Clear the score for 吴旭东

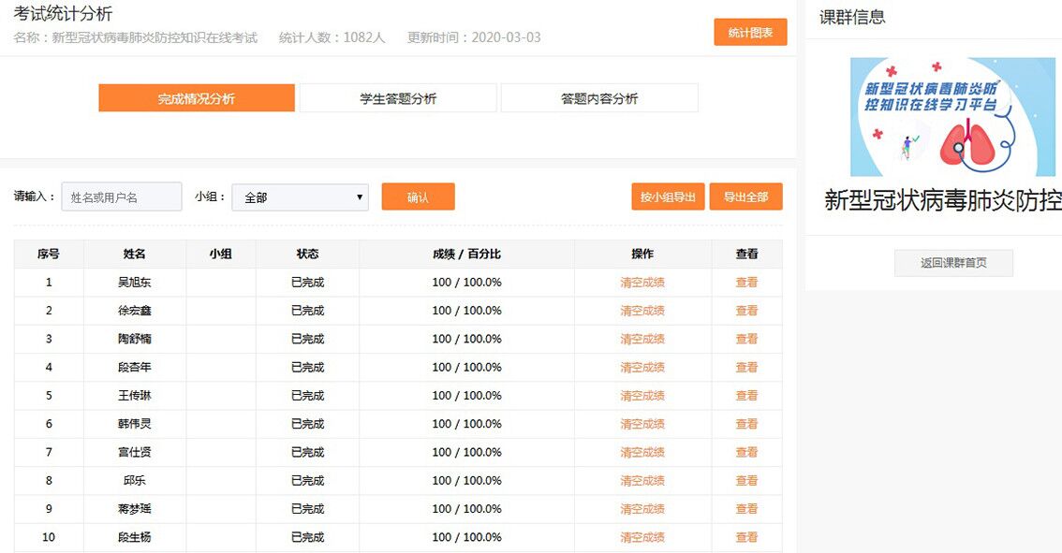tap(642, 283)
